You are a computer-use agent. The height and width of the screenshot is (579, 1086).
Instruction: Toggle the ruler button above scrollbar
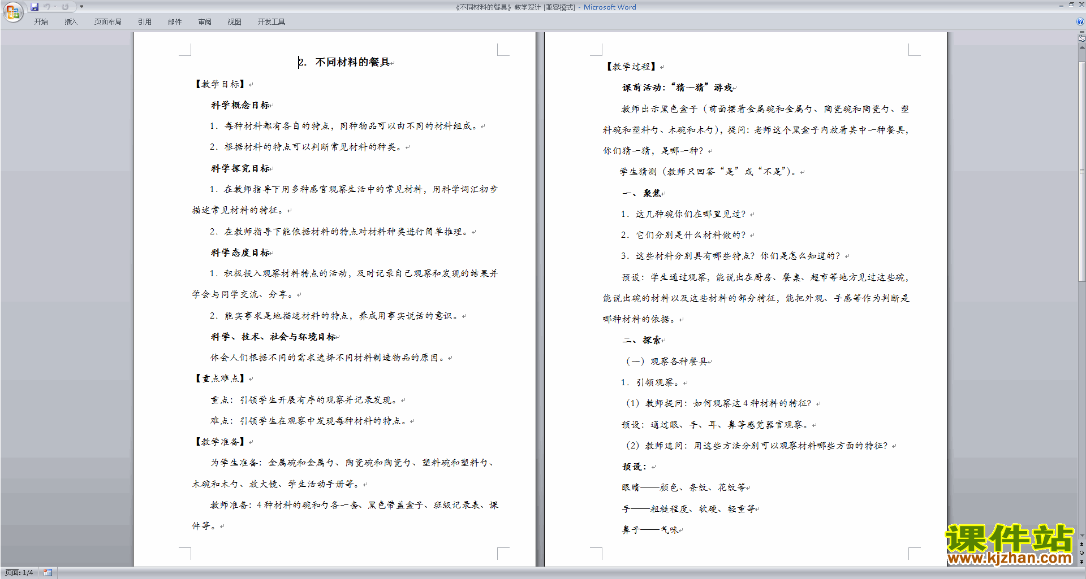pyautogui.click(x=1081, y=38)
